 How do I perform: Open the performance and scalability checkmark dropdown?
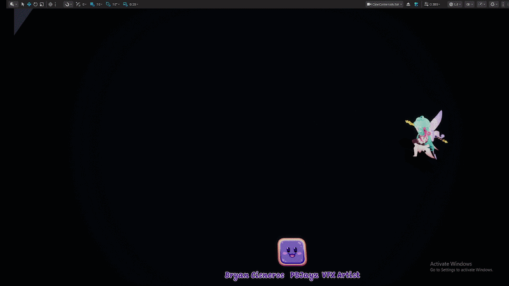482,4
